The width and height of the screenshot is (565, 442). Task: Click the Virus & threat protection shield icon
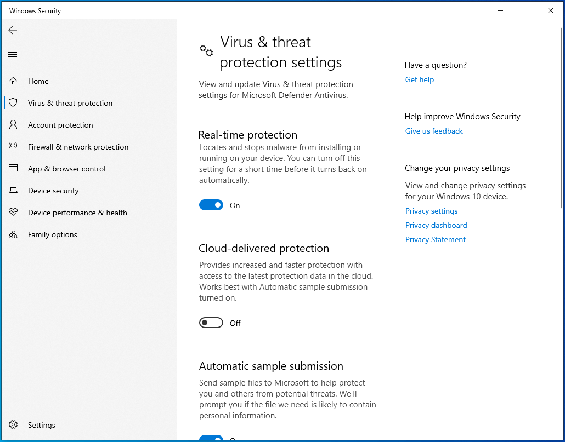(13, 103)
